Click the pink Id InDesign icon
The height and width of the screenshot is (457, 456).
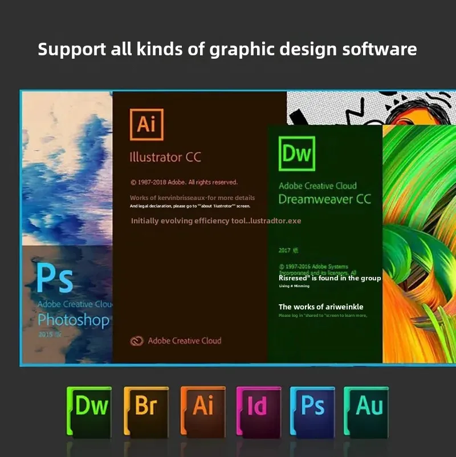pos(259,412)
